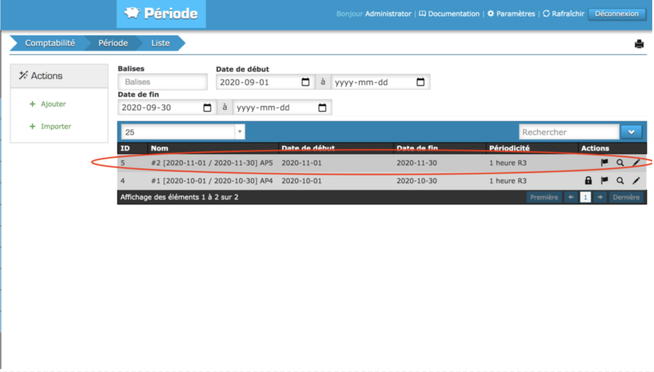
Task: Focus the Rechercher search field
Action: pyautogui.click(x=568, y=132)
